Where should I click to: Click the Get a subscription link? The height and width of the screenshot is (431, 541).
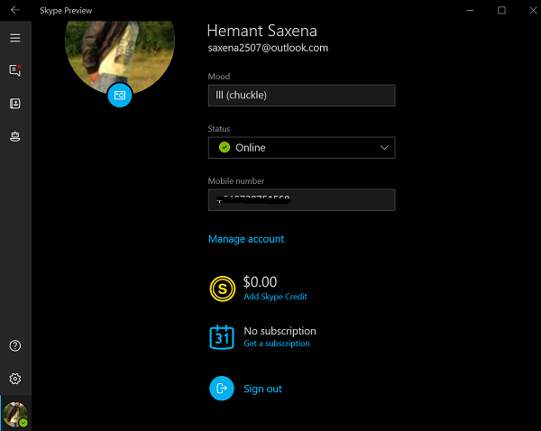click(x=276, y=344)
